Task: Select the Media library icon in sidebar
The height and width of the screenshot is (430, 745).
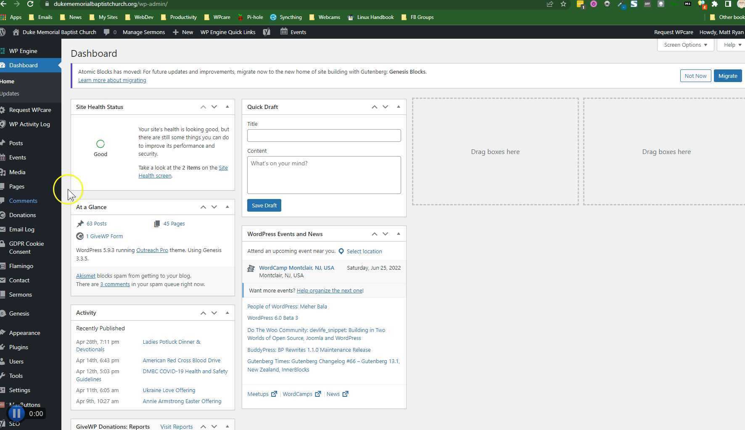Action: 3,172
